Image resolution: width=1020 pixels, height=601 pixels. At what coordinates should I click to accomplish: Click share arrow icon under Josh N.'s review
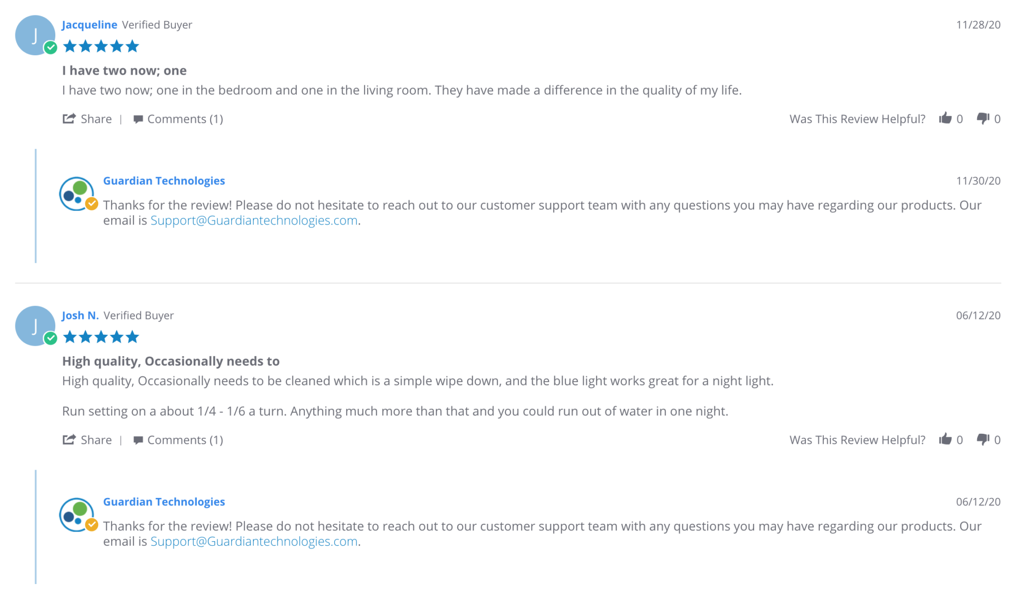tap(69, 439)
